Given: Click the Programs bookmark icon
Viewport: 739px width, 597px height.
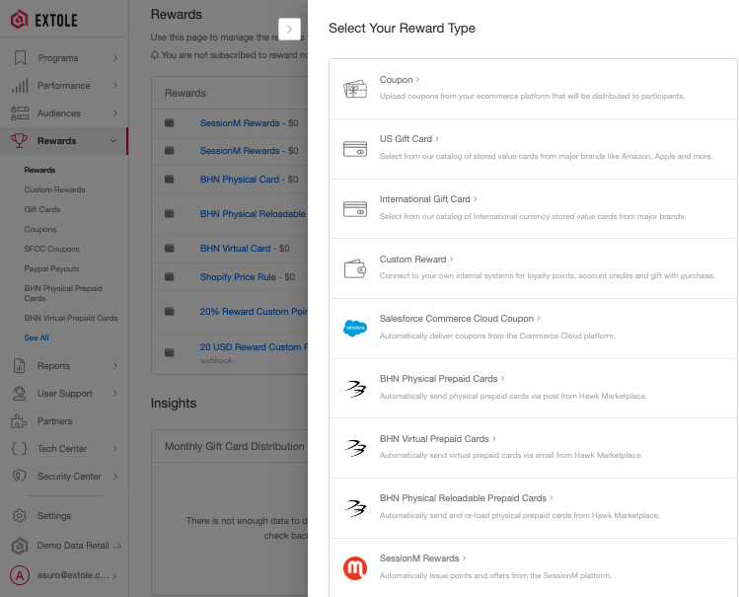Looking at the screenshot, I should 20,58.
